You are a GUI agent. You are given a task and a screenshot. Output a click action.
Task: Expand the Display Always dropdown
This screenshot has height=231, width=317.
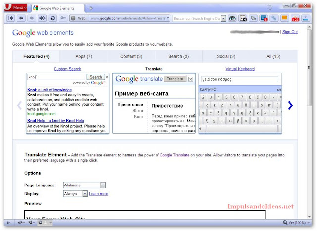(75, 194)
